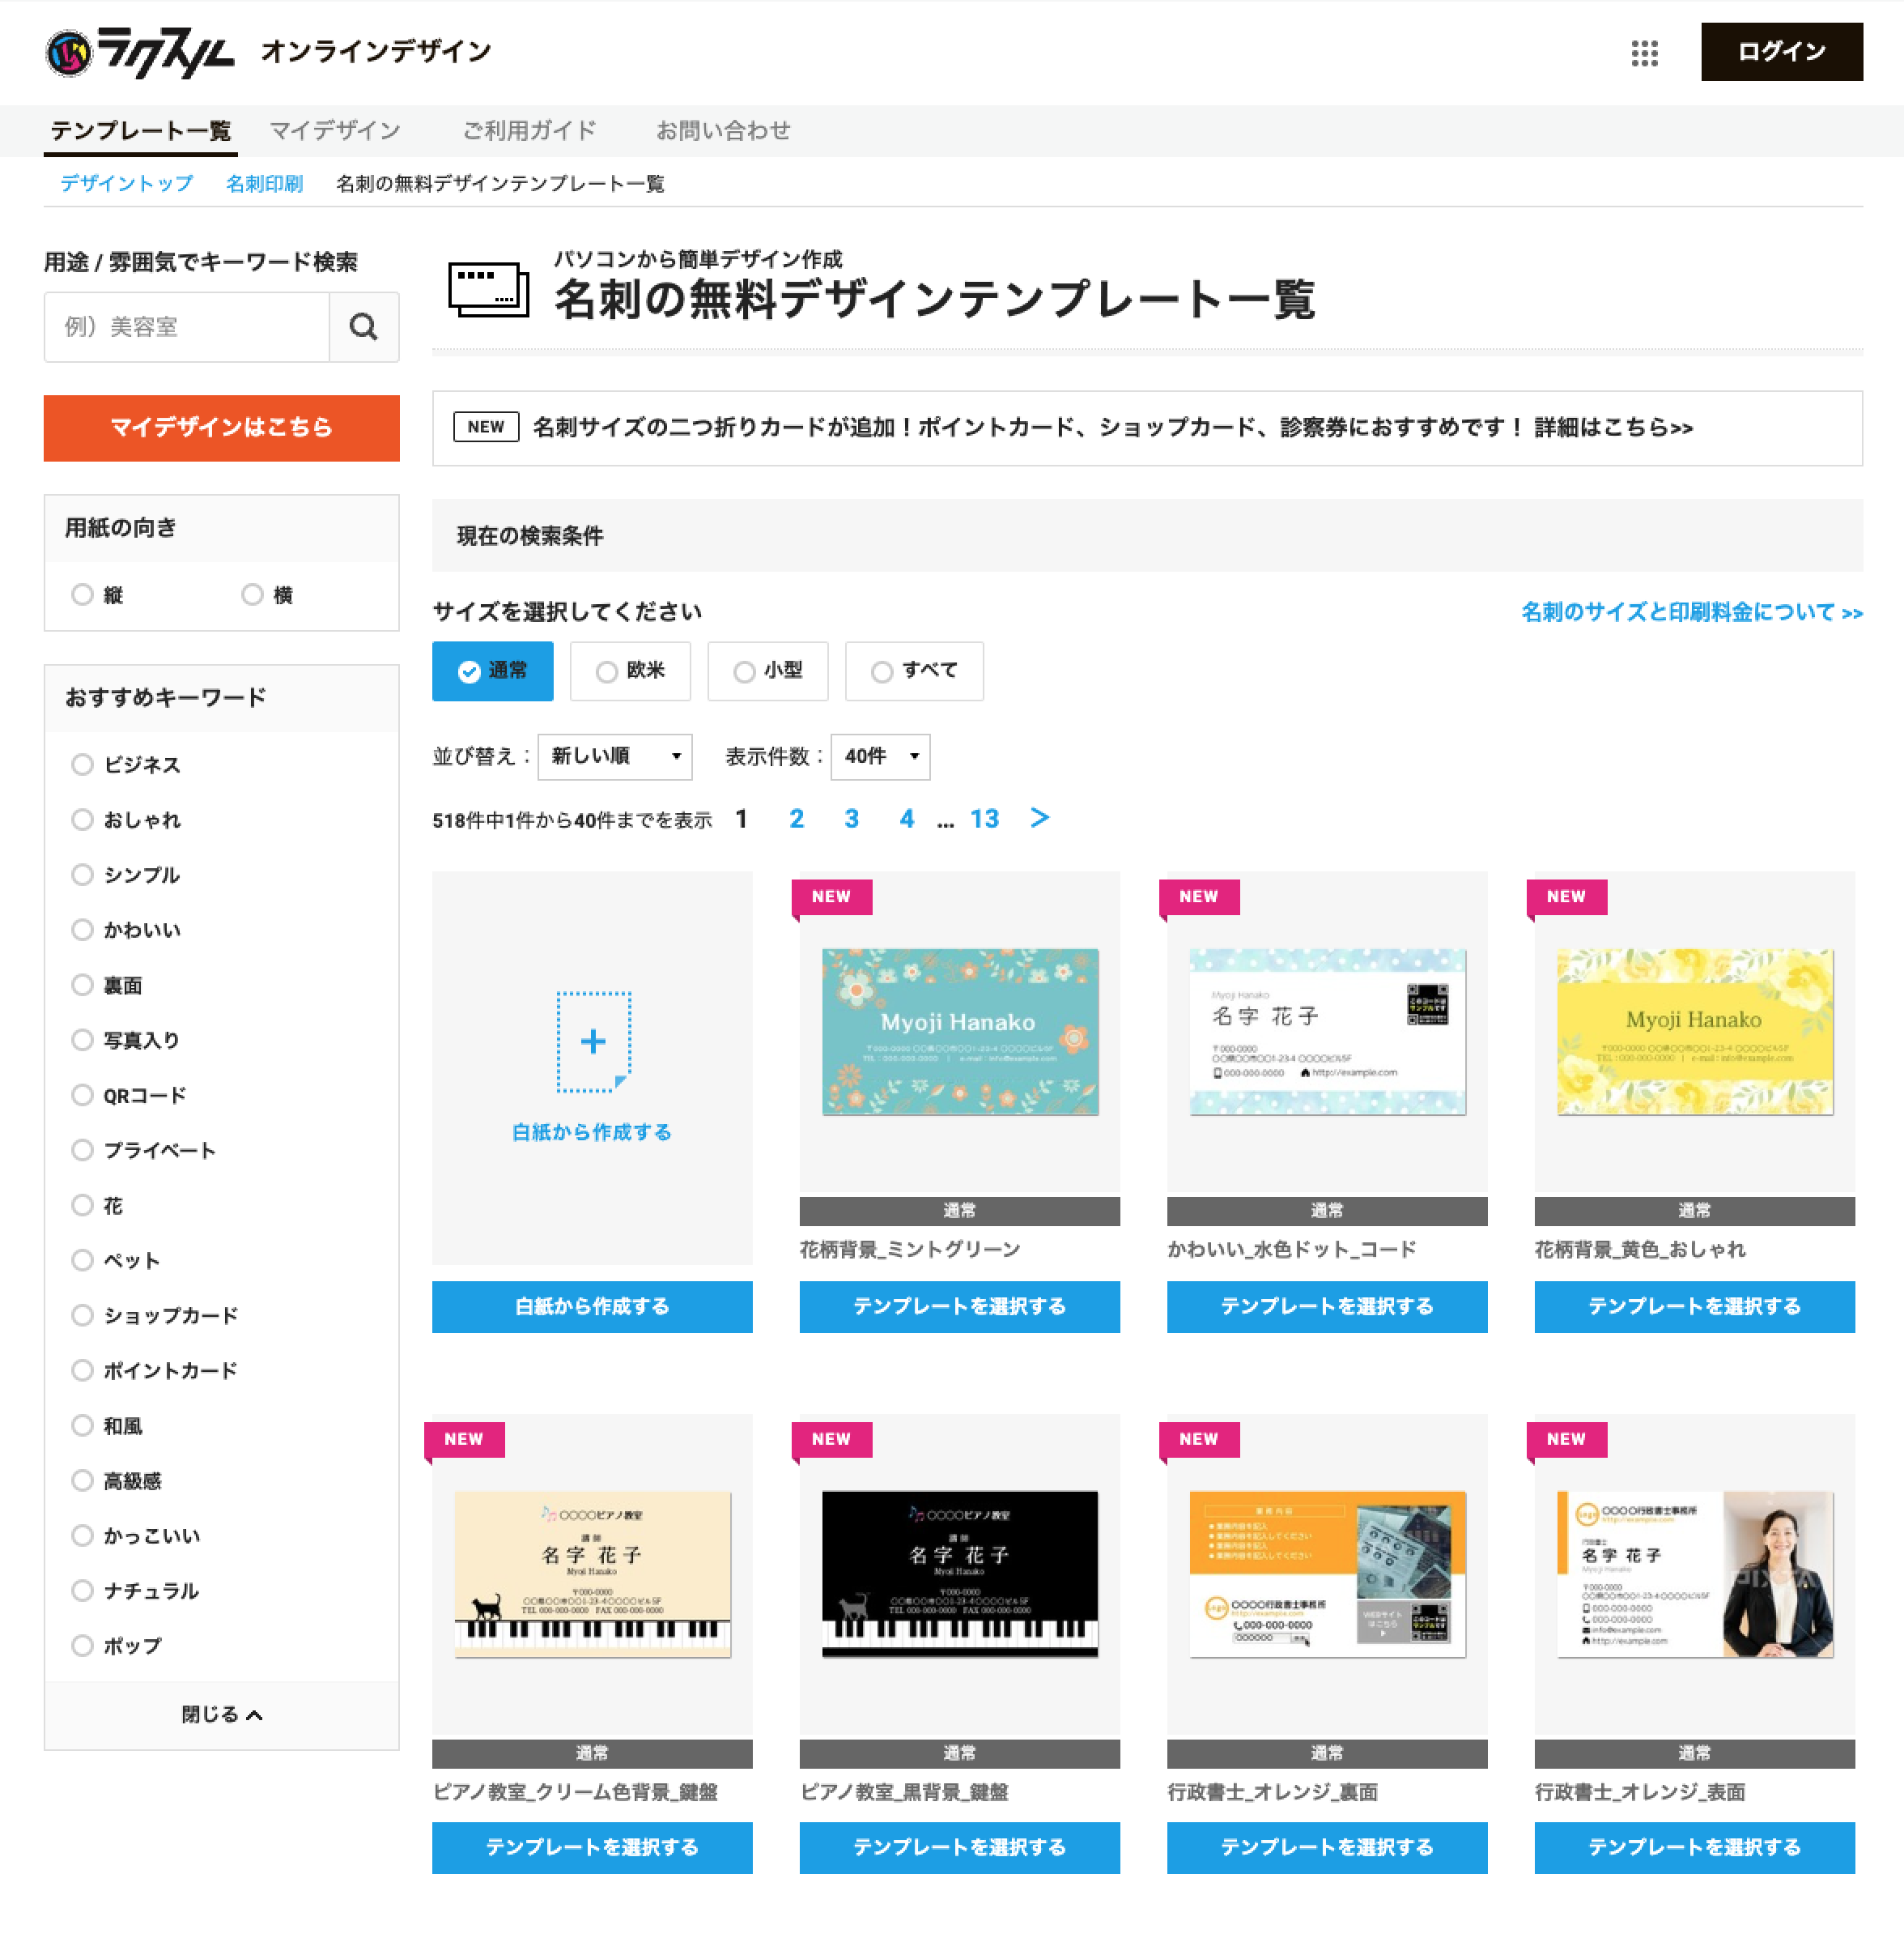Image resolution: width=1904 pixels, height=1955 pixels.
Task: Click the blank page plus icon
Action: pyautogui.click(x=593, y=1041)
